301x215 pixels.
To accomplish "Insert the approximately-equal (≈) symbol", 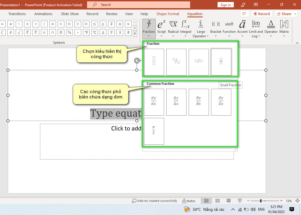I will click(128, 24).
